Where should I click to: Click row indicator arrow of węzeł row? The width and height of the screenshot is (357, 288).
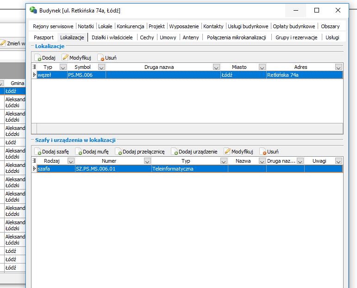pyautogui.click(x=34, y=74)
